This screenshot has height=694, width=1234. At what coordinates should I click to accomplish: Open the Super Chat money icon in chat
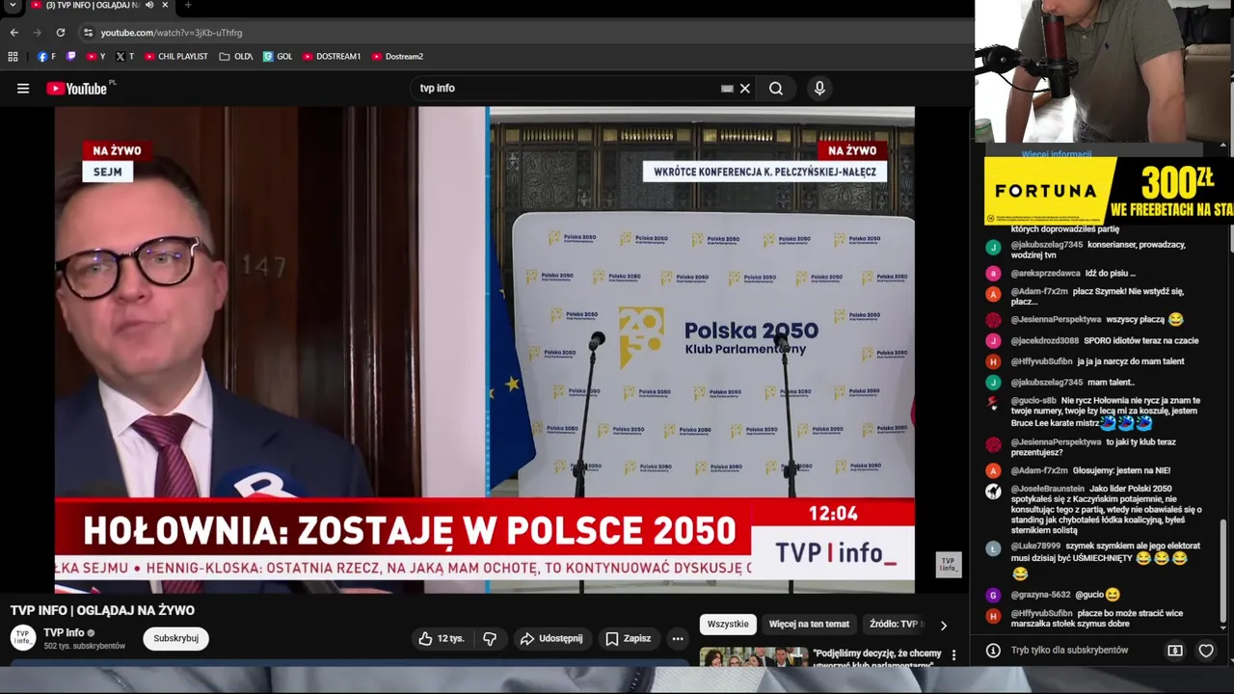pyautogui.click(x=1175, y=651)
